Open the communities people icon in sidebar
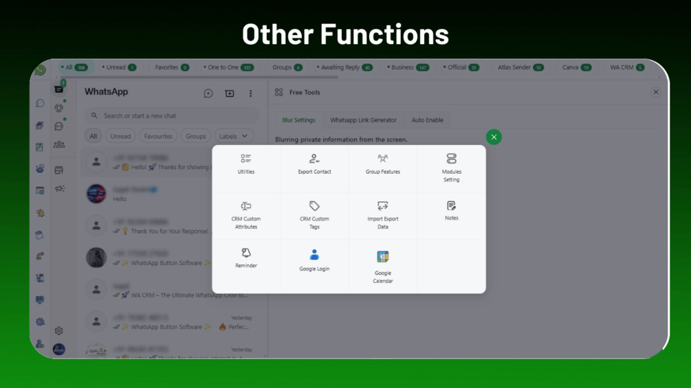This screenshot has width=691, height=388. coord(59,145)
